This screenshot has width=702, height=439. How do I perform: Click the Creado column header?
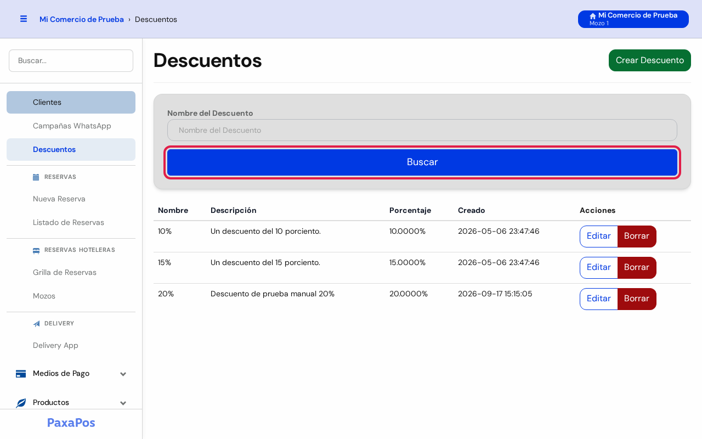tap(472, 211)
